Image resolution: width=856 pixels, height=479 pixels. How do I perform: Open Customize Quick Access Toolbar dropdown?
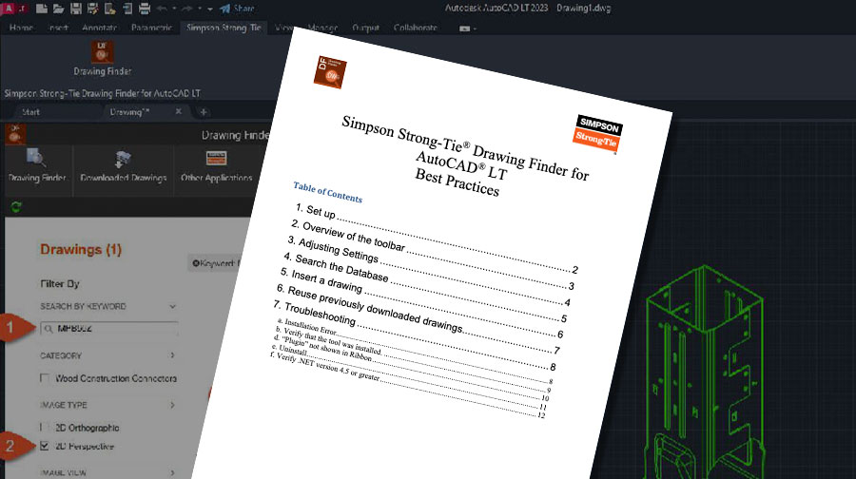point(210,9)
